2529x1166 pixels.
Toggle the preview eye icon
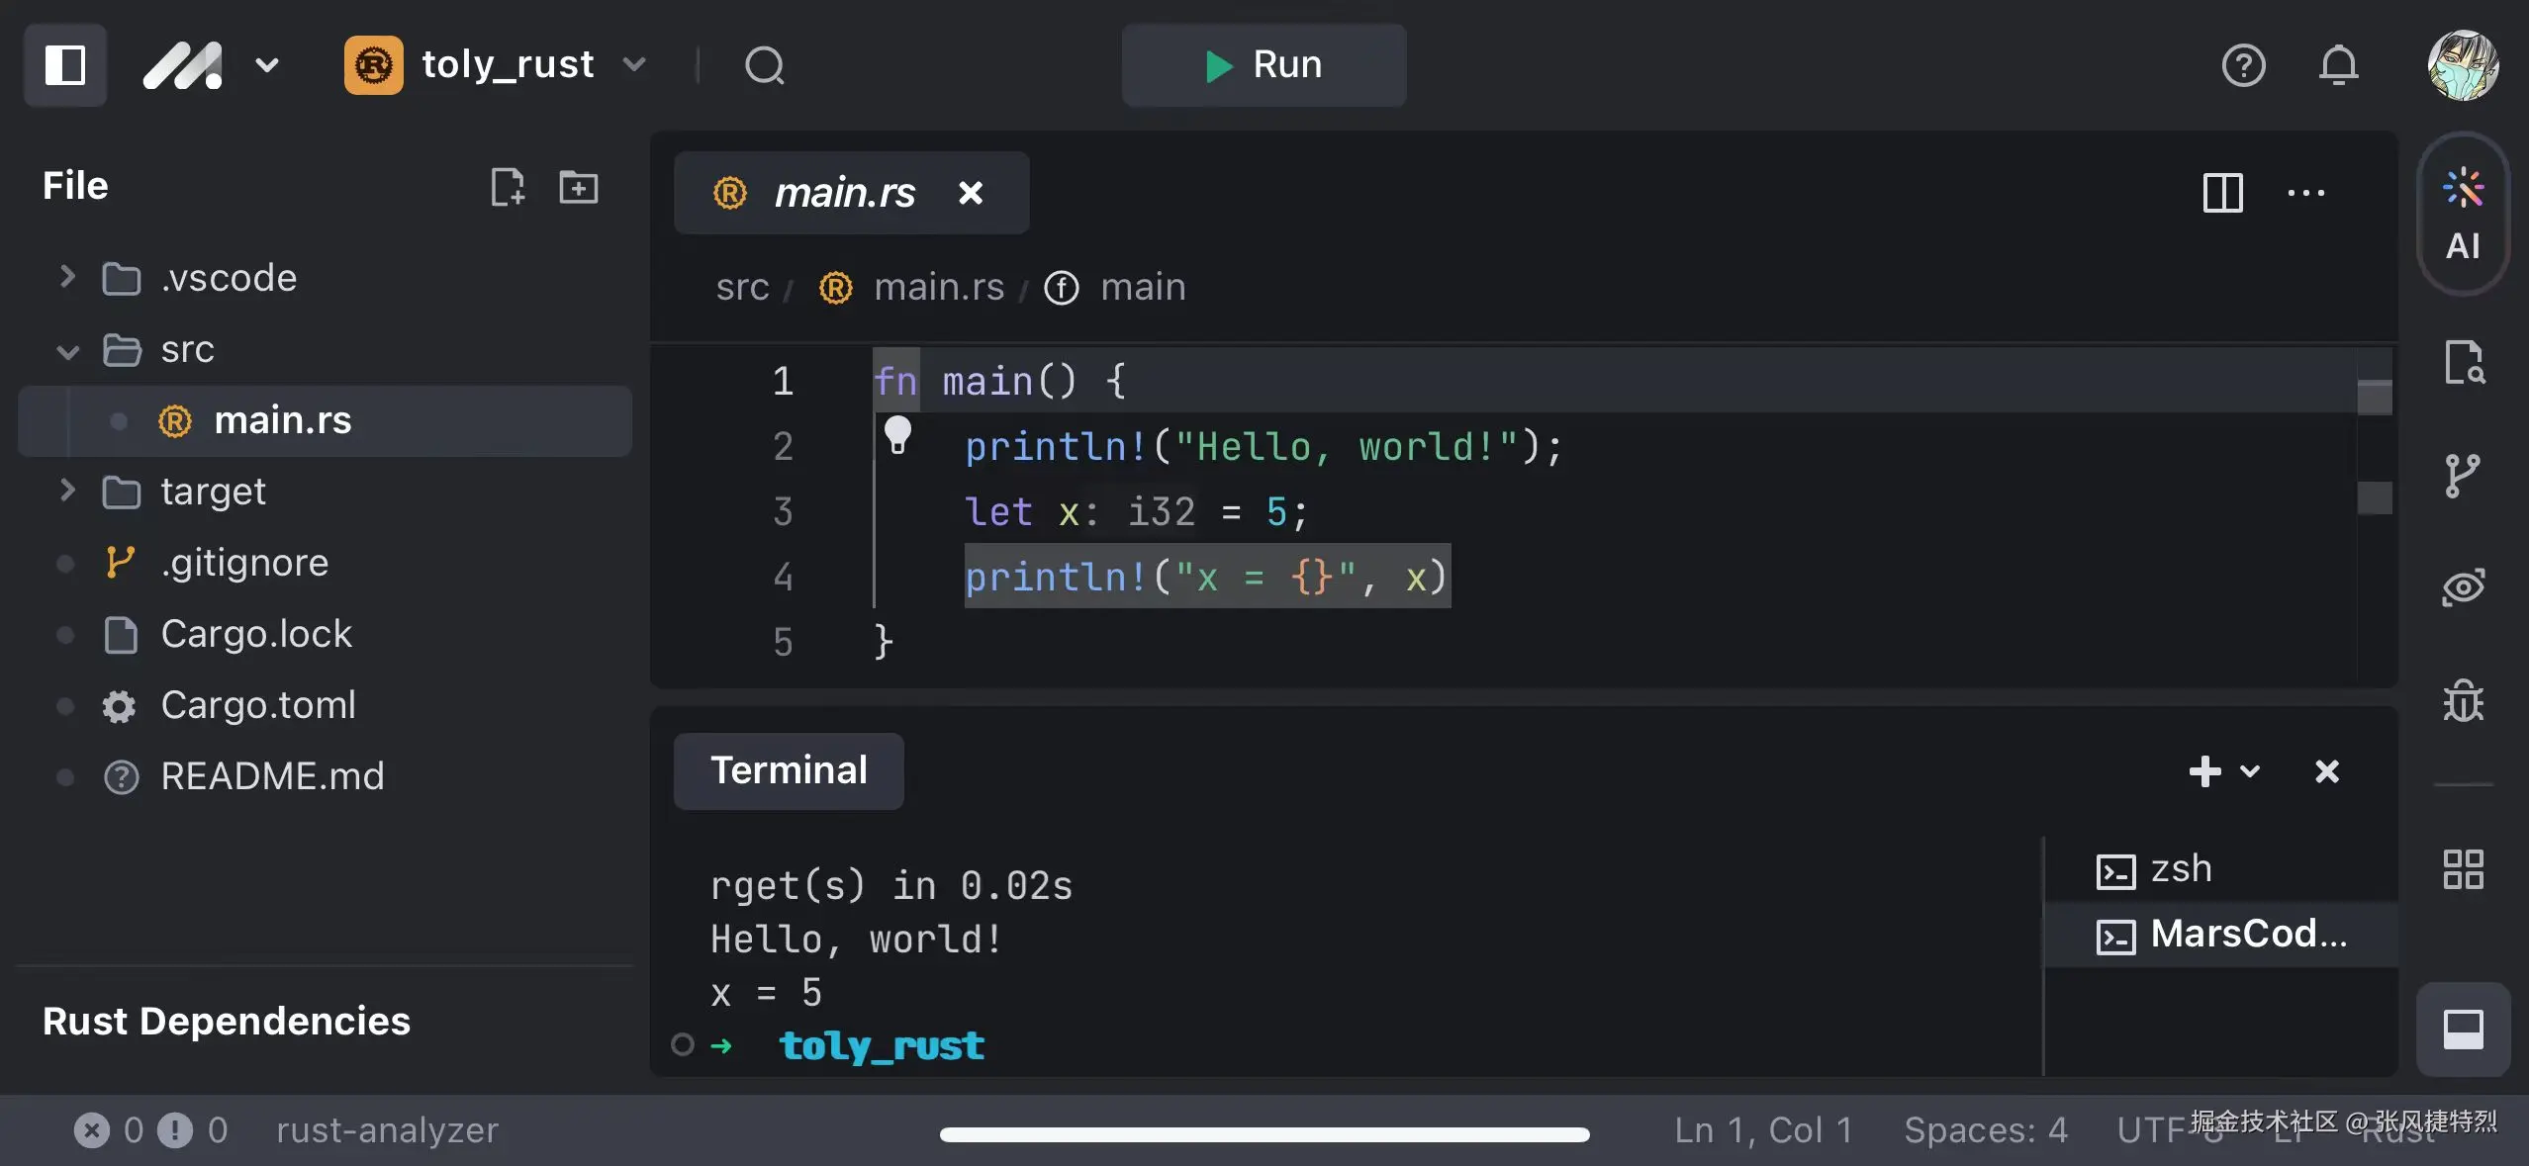coord(2462,586)
